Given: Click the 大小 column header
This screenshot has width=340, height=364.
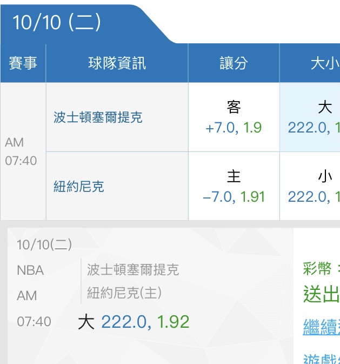Looking at the screenshot, I should coord(310,63).
